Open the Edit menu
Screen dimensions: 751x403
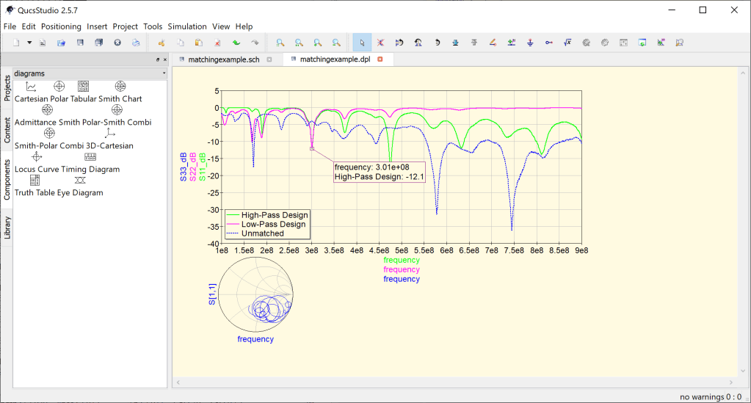(x=29, y=26)
